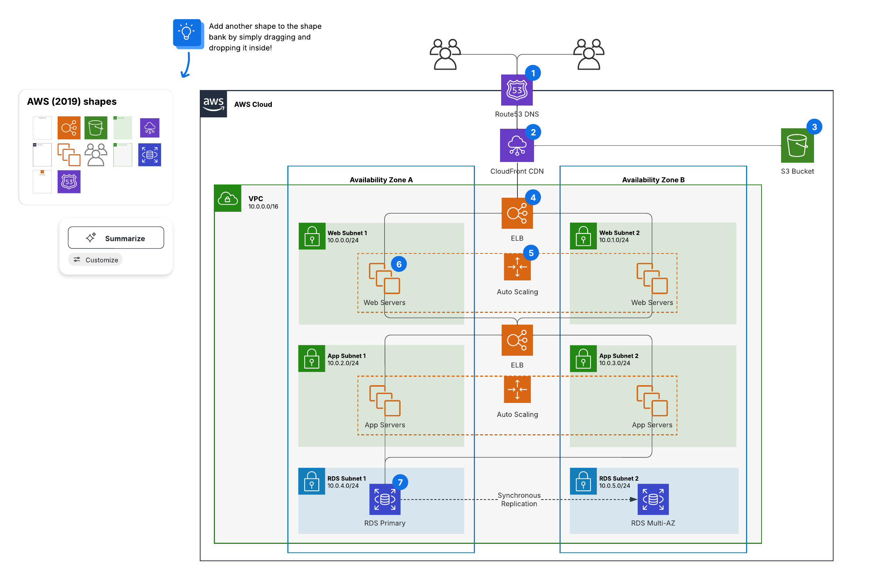
Task: Choose the users shape in shape bank
Action: pyautogui.click(x=96, y=155)
